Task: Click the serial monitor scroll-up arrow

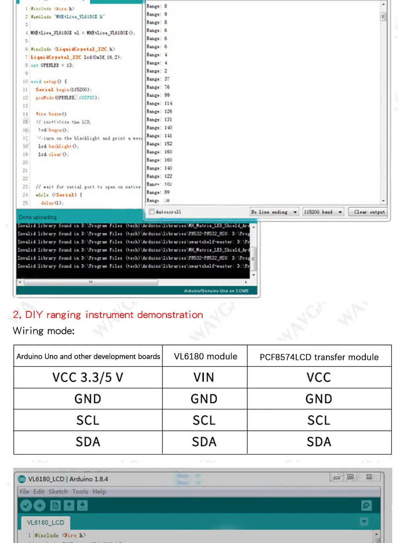Action: pyautogui.click(x=384, y=4)
